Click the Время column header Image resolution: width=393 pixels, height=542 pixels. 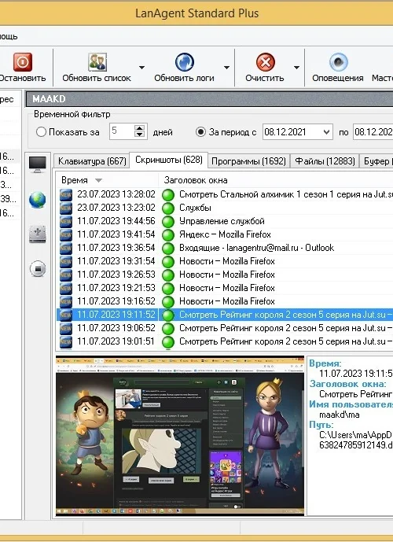(107, 180)
